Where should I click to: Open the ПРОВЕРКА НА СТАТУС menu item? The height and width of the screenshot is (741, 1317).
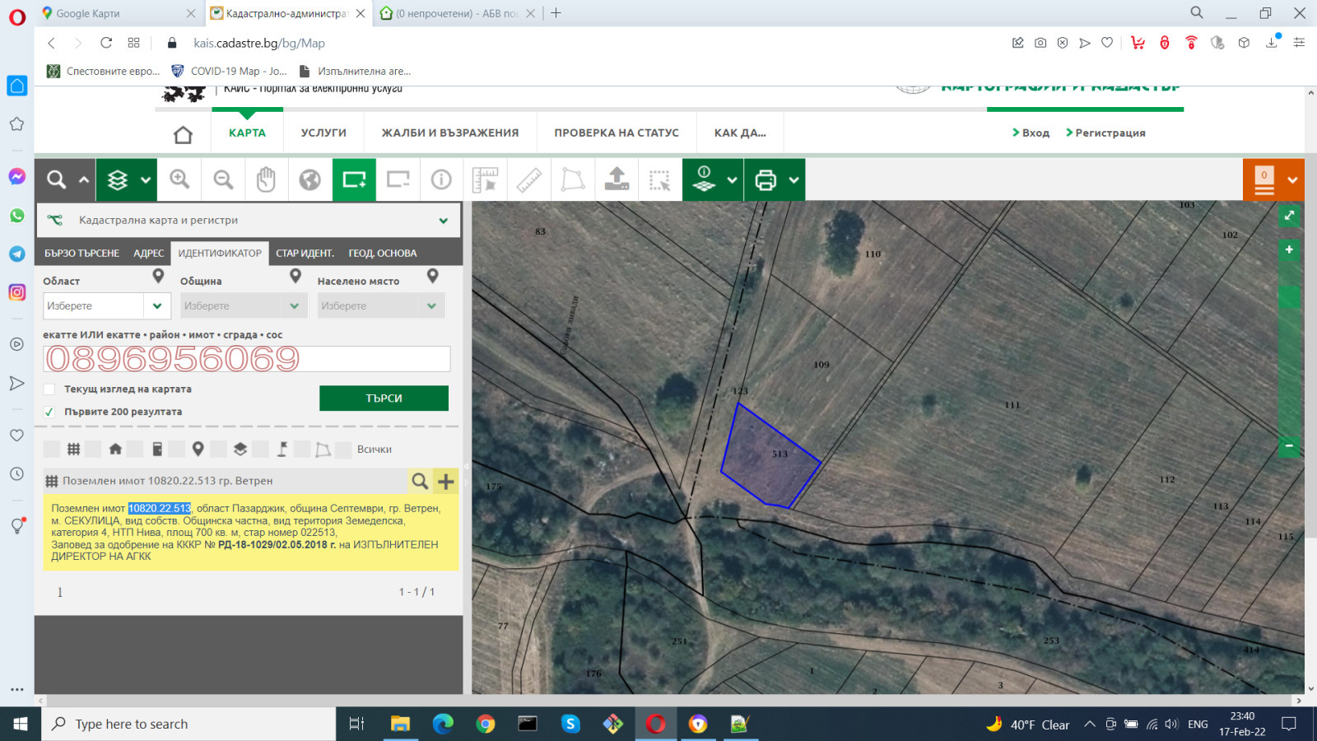(617, 133)
